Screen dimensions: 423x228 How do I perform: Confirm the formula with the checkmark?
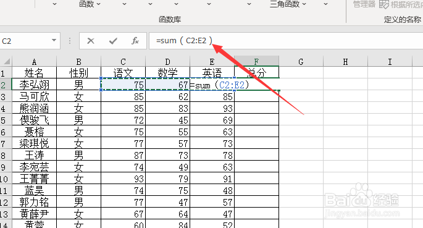(x=113, y=41)
